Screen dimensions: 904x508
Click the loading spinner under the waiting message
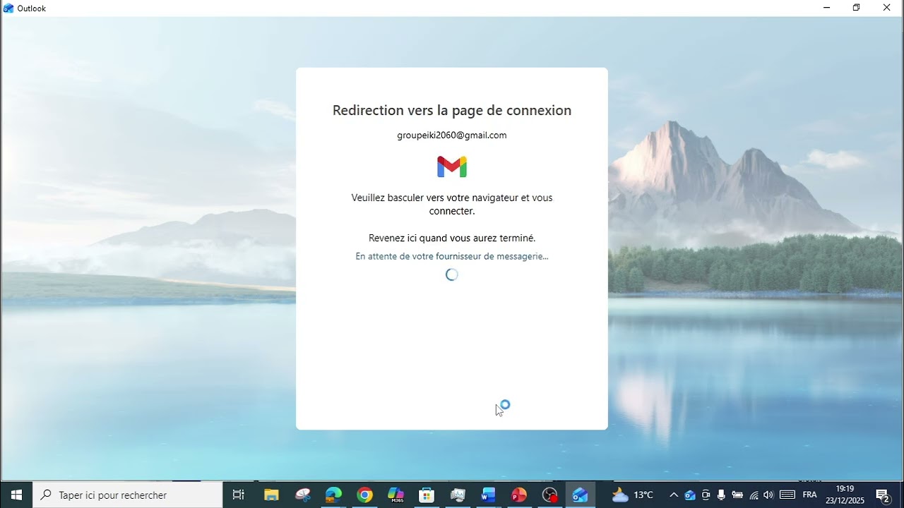pyautogui.click(x=452, y=274)
